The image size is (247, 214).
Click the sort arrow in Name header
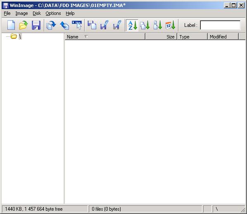(x=86, y=37)
